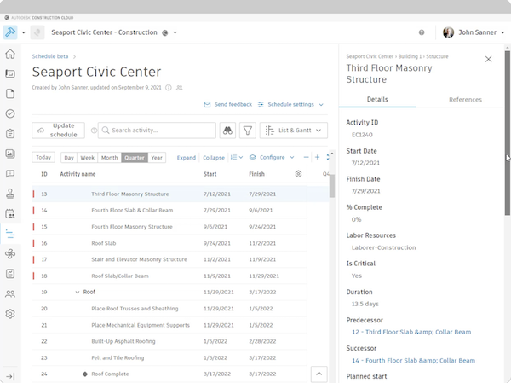511x383 pixels.
Task: Select Fourth Floor Masonry Structure row
Action: (x=169, y=227)
